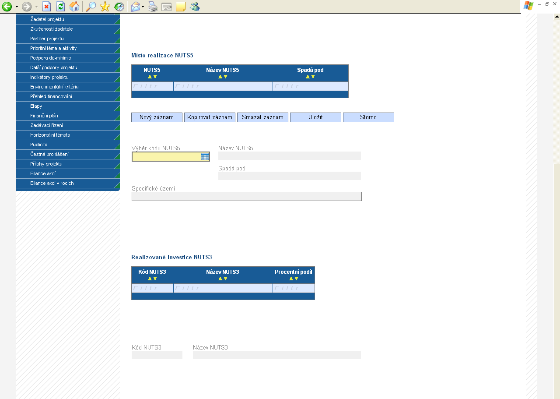
Task: Open the NUTS5 code picker icon
Action: (205, 157)
